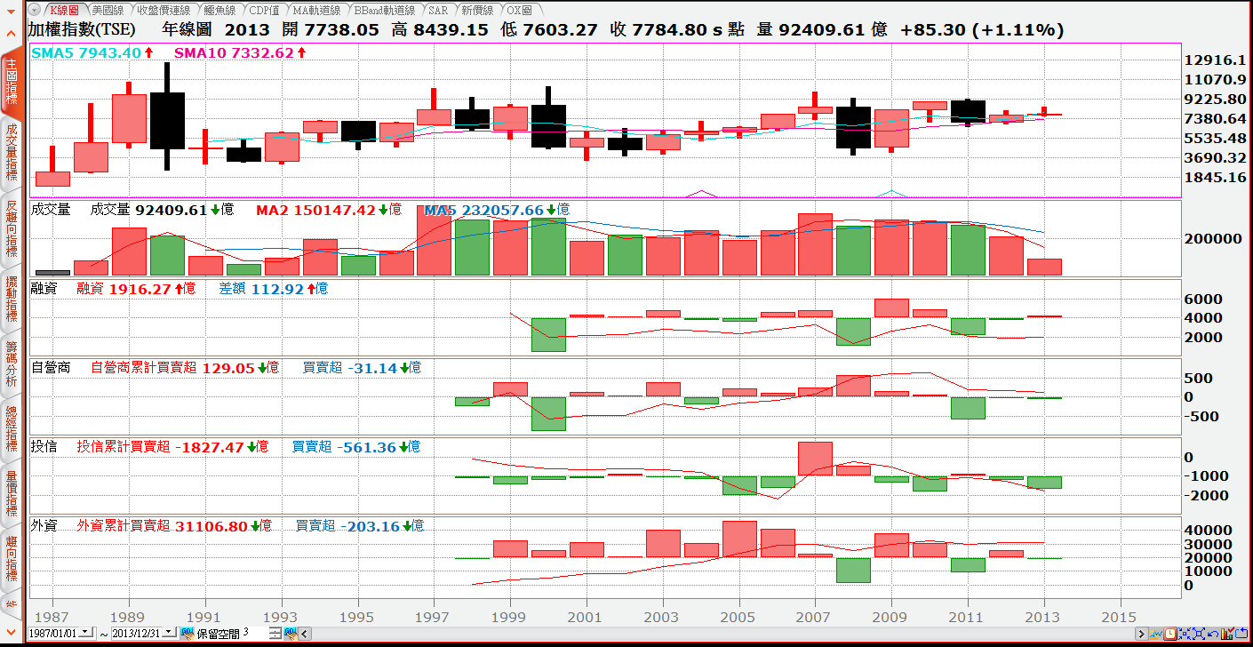Click 買賣超 -203.16 value in 外資 panel

tap(347, 526)
